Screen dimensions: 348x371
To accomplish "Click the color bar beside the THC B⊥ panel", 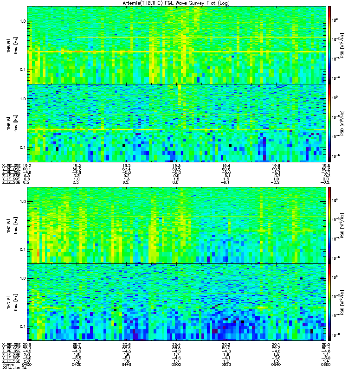I will (x=329, y=225).
